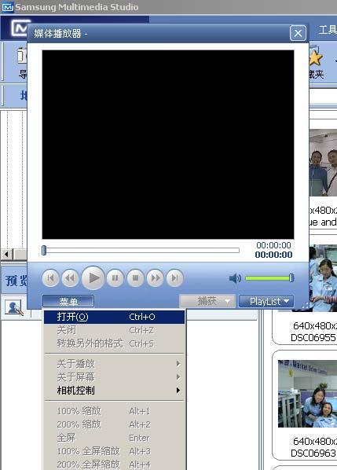The height and width of the screenshot is (470, 337).
Task: Select 打开(O) from the menu
Action: tap(114, 317)
